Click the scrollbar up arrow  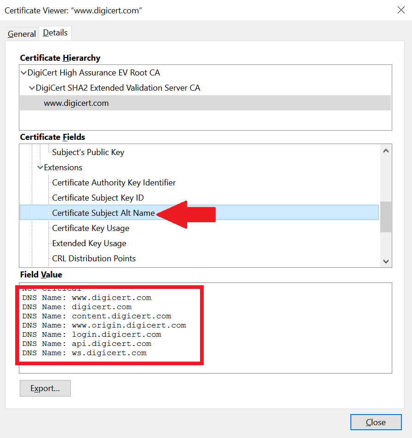point(386,150)
